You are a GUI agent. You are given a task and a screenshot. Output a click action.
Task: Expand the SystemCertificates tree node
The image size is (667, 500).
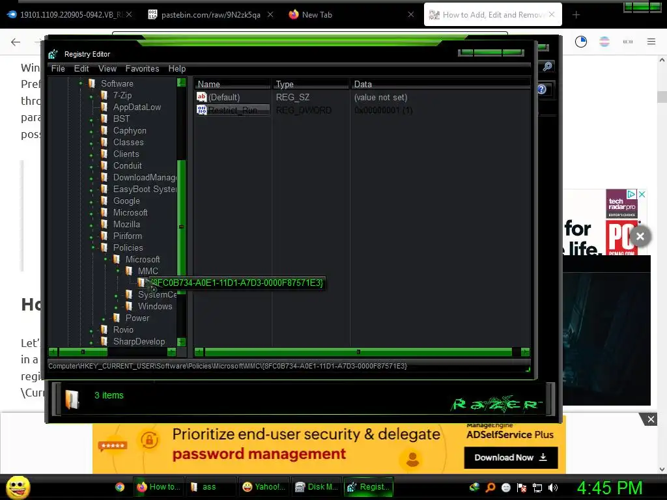[x=116, y=296]
